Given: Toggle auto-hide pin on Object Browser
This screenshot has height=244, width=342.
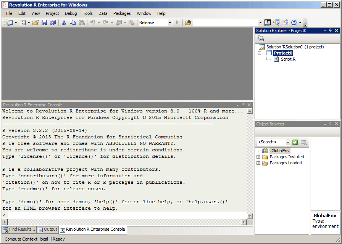Looking at the screenshot, I should (331, 124).
